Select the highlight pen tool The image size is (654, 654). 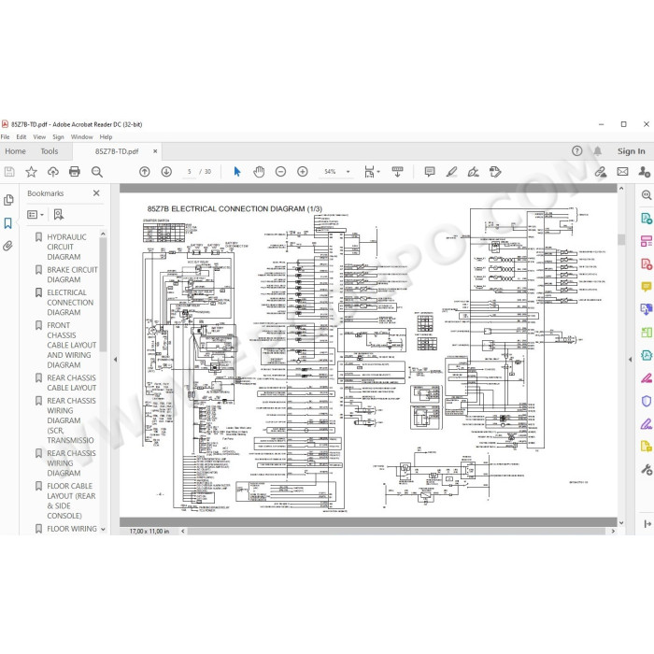point(451,171)
